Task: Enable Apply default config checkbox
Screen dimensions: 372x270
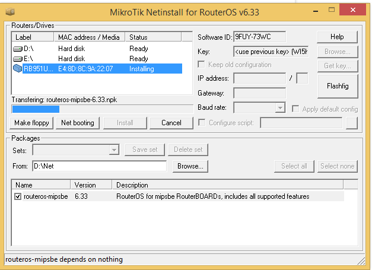Action: 295,109
